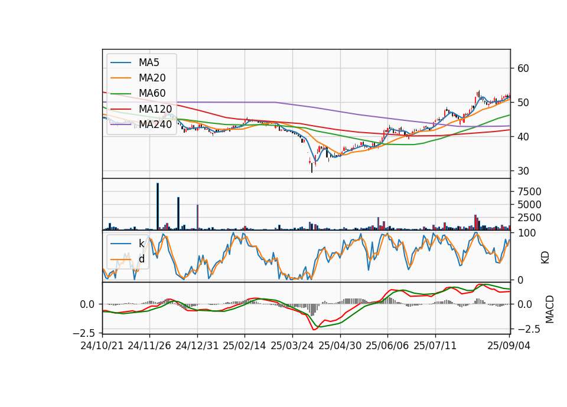Click the KD axis title
This screenshot has height=407, width=567.
(x=545, y=257)
